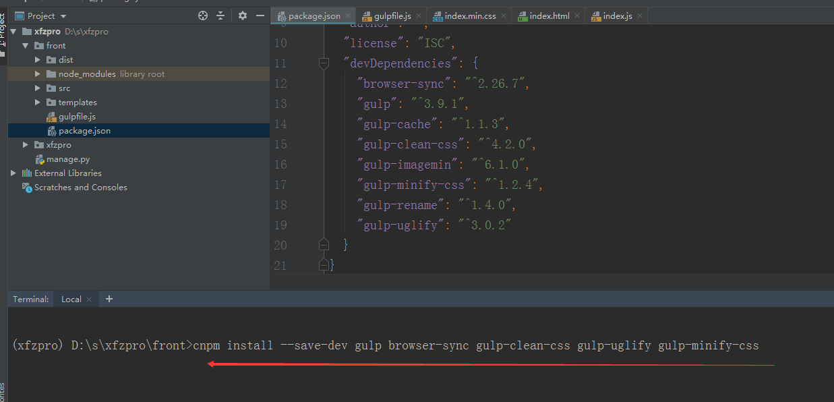The height and width of the screenshot is (402, 834).
Task: Click the locate/scroll-from-source target icon
Action: coord(203,16)
